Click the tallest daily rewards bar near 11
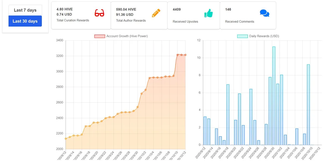This screenshot has width=323, height=161. coord(274,96)
